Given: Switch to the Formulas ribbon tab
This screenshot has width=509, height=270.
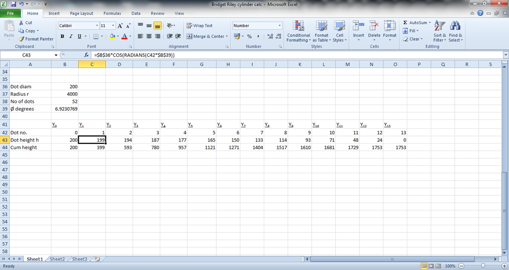Looking at the screenshot, I should coord(112,13).
